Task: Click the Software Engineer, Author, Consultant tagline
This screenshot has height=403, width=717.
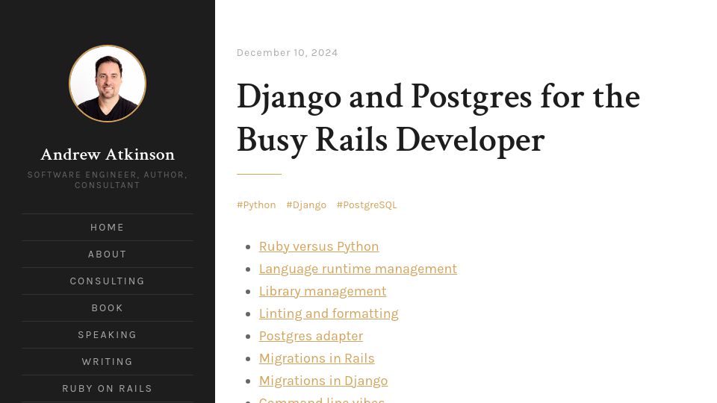Action: (108, 180)
